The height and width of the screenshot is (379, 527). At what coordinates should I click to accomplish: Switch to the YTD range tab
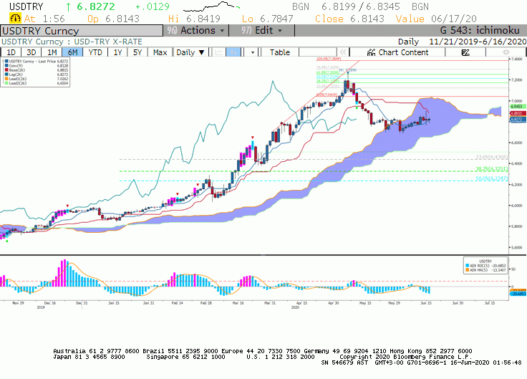click(95, 52)
